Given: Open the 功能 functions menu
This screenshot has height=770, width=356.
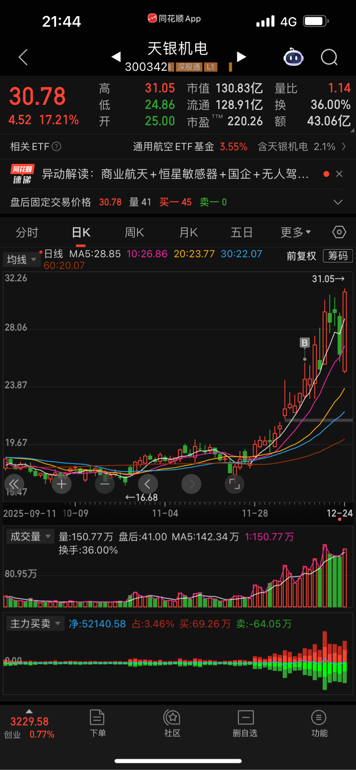Looking at the screenshot, I should [319, 724].
